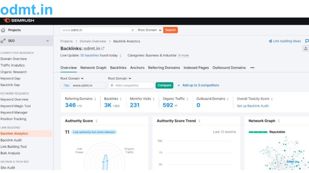Image resolution: width=309 pixels, height=173 pixels.
Task: Click Domain Overview breadcrumb link
Action: pyautogui.click(x=93, y=41)
